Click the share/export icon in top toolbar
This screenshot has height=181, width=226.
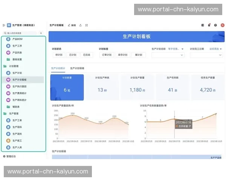(81, 25)
